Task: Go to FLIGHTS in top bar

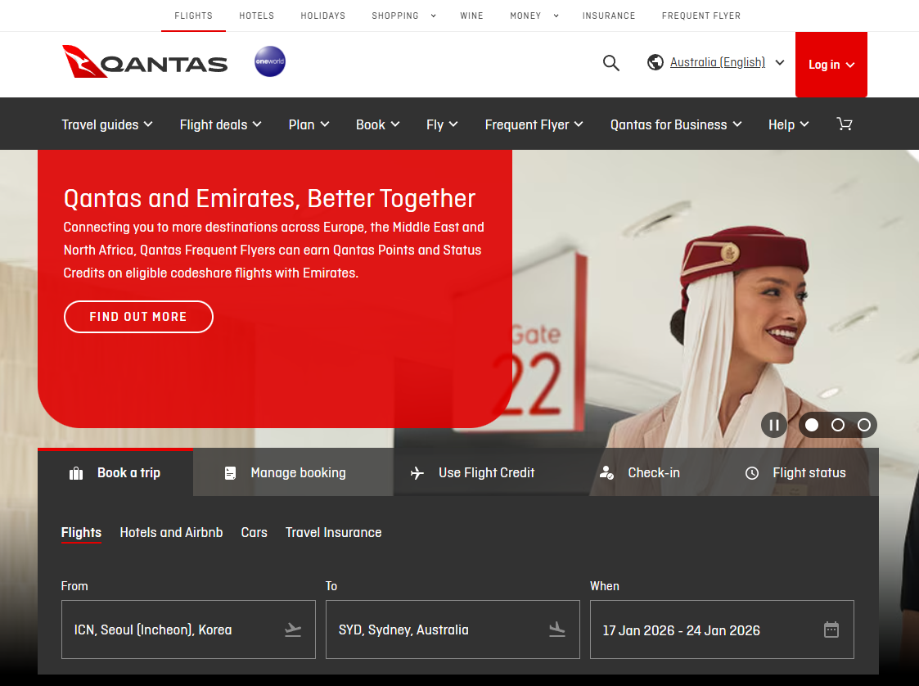Action: point(193,16)
